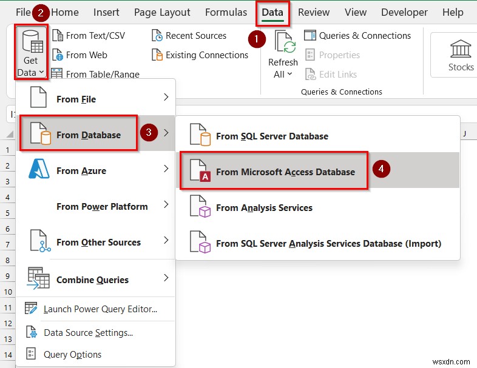Image resolution: width=477 pixels, height=368 pixels.
Task: Open Query Options text entry
Action: pyautogui.click(x=72, y=355)
